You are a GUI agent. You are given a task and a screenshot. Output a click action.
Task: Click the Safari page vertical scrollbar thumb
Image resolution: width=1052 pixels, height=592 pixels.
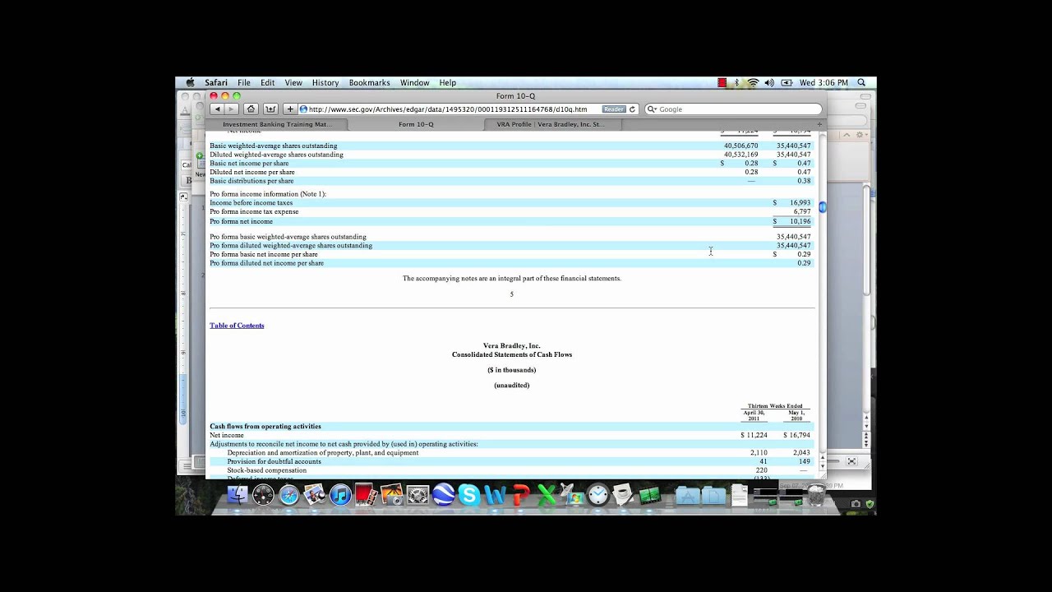822,206
